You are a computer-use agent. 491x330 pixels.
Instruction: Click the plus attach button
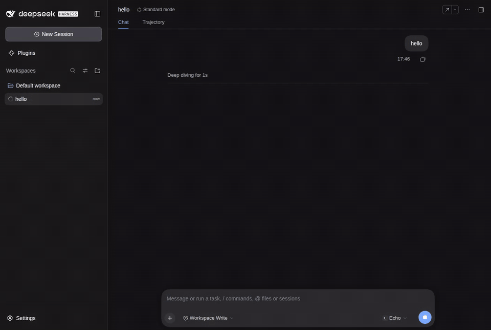[x=170, y=318]
